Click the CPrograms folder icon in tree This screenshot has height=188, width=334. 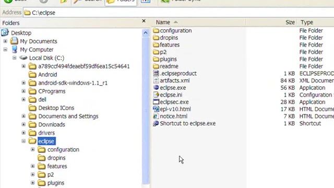32,91
